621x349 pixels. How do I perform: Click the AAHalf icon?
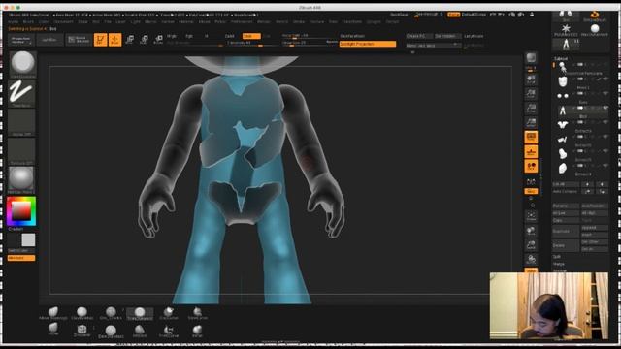coord(531,123)
